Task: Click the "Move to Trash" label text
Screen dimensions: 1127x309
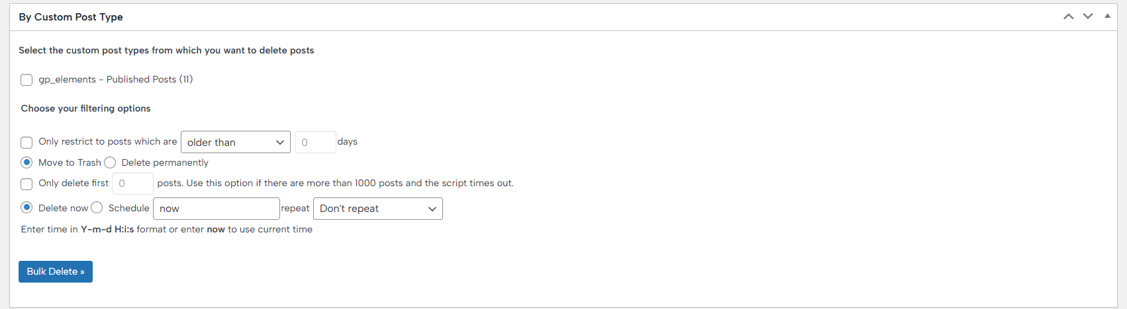Action: (70, 162)
